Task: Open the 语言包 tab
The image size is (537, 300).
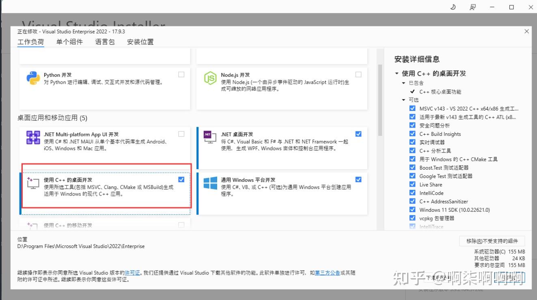Action: (x=104, y=41)
